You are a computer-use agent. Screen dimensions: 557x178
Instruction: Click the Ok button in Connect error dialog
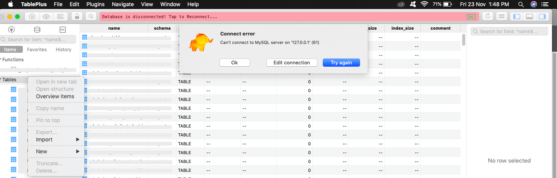pos(235,62)
